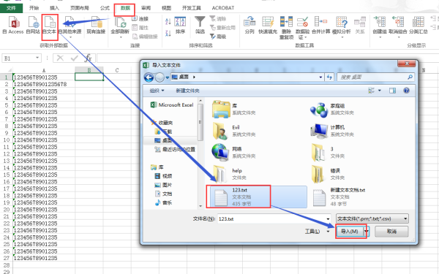Image resolution: width=439 pixels, height=274 pixels.
Task: Open the 公式 ribbon tab
Action: pyautogui.click(x=105, y=8)
